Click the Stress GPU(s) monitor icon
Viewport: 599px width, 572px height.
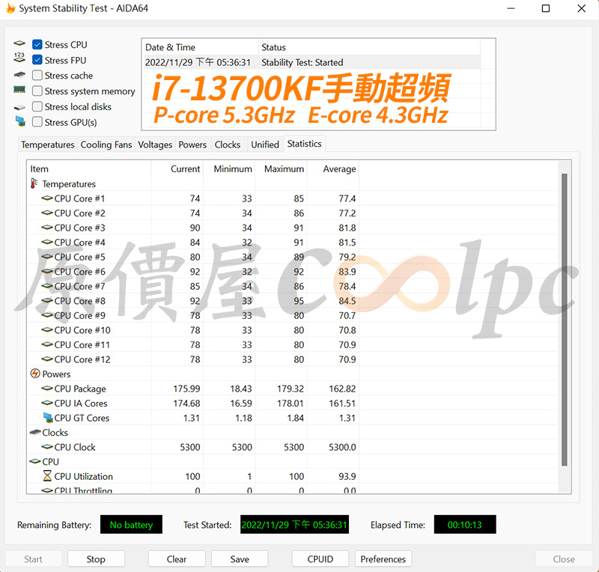(20, 121)
